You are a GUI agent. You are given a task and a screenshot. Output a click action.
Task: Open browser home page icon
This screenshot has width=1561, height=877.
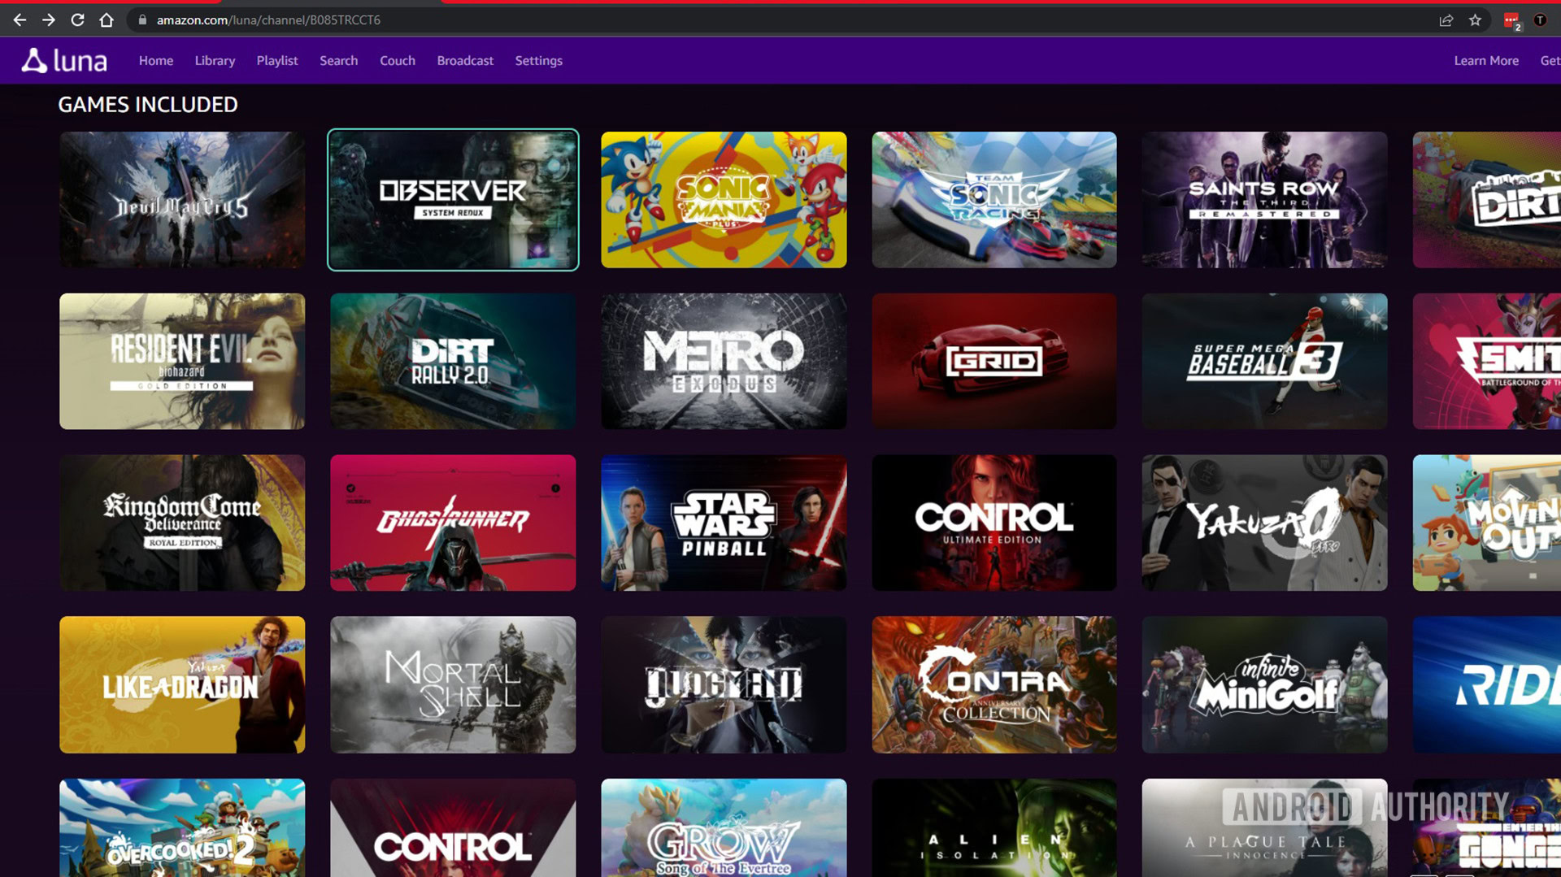[x=107, y=20]
